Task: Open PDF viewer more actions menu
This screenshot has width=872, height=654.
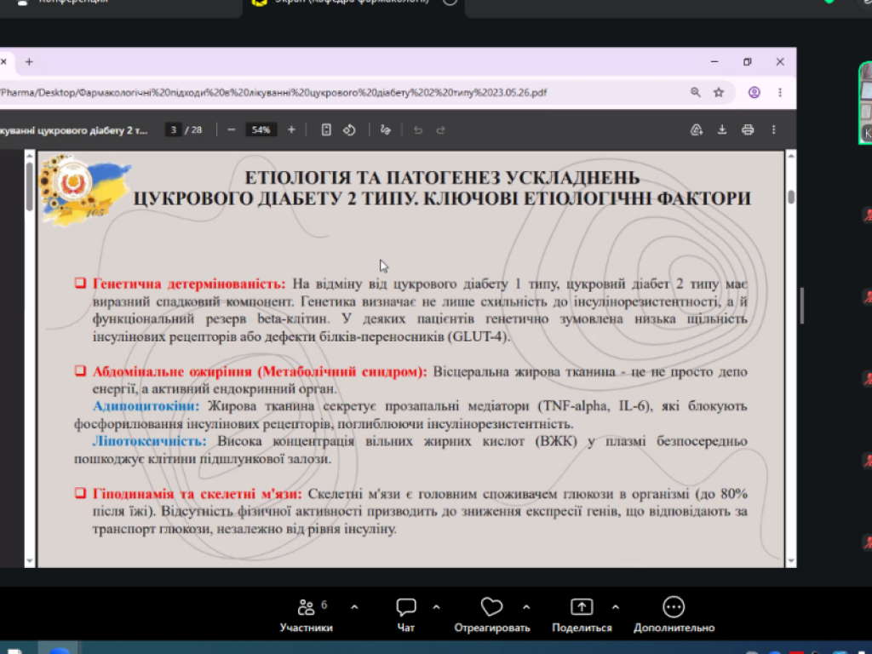Action: (773, 129)
